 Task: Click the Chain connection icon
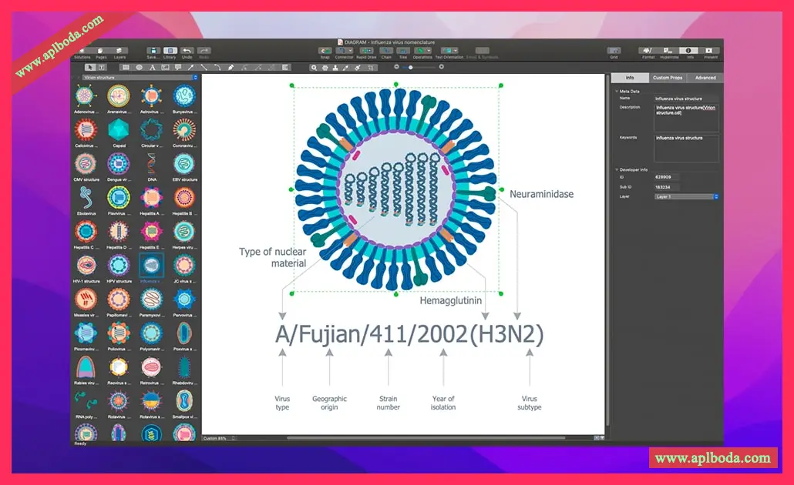pyautogui.click(x=386, y=51)
